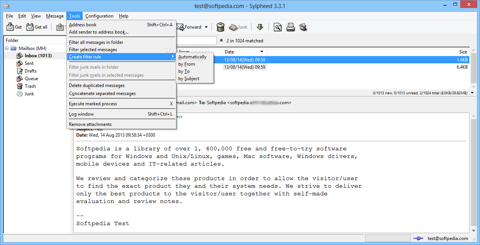This screenshot has width=480, height=245.
Task: Collapse the Mailbox (MH) tree node
Action: [7, 48]
